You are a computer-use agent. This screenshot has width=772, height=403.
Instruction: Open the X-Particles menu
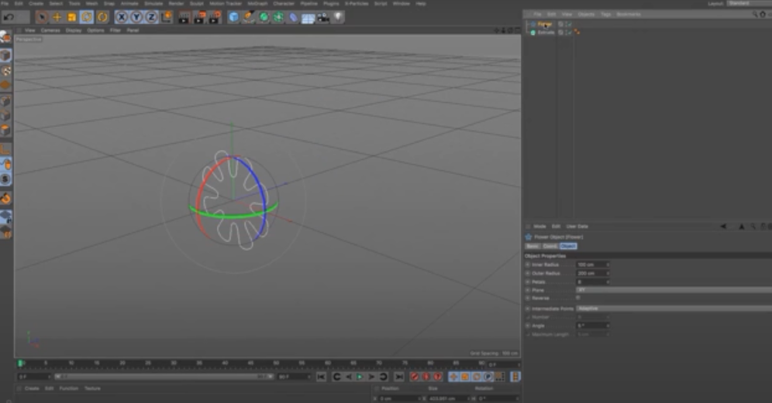pyautogui.click(x=357, y=3)
